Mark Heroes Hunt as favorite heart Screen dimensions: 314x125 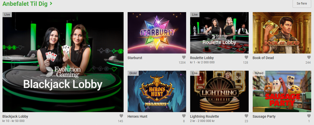click(x=184, y=116)
